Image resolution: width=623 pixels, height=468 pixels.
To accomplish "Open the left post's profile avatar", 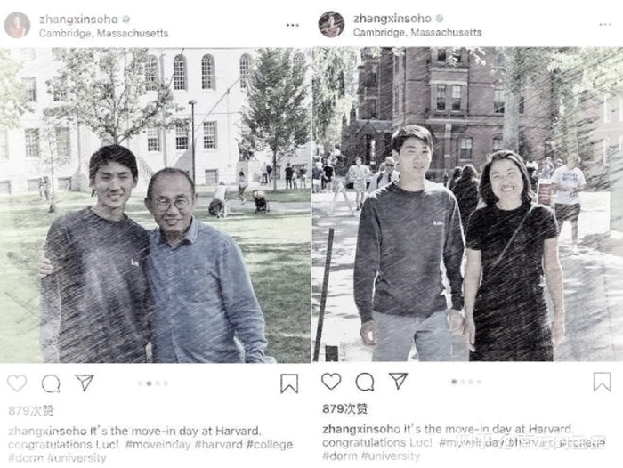I will [x=17, y=25].
